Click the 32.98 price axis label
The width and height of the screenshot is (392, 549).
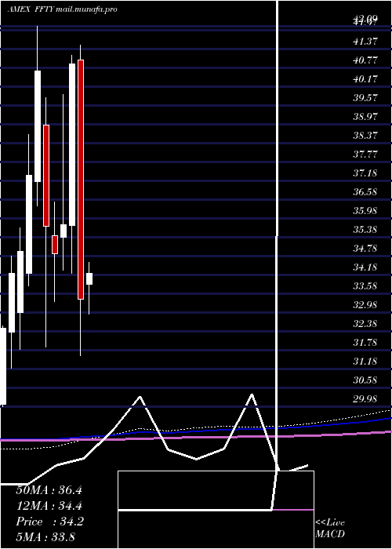[x=365, y=305]
